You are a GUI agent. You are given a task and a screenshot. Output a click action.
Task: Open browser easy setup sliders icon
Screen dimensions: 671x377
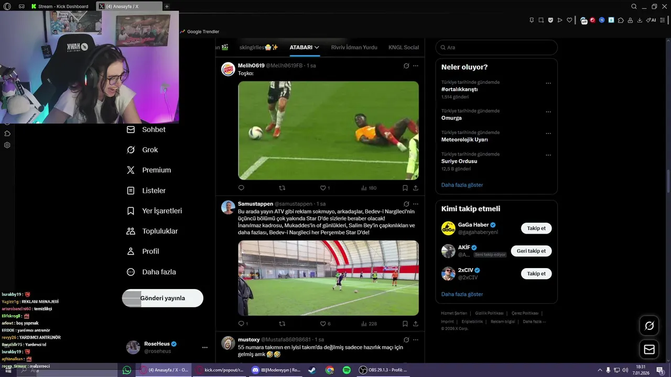pyautogui.click(x=663, y=20)
